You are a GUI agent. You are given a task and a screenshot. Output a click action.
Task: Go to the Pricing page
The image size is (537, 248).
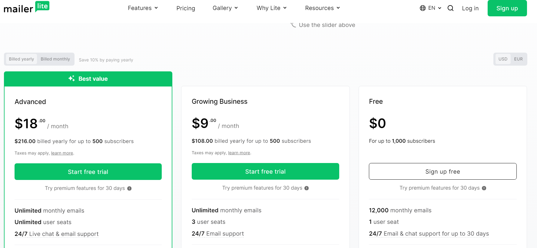(x=186, y=8)
